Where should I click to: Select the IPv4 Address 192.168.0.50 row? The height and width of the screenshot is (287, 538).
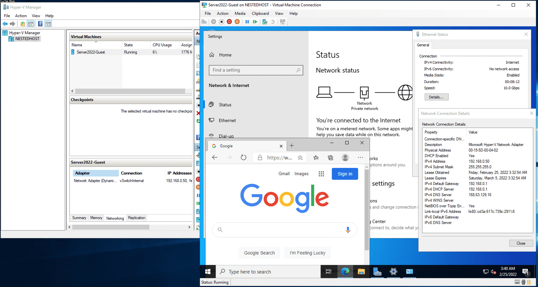[x=478, y=161]
